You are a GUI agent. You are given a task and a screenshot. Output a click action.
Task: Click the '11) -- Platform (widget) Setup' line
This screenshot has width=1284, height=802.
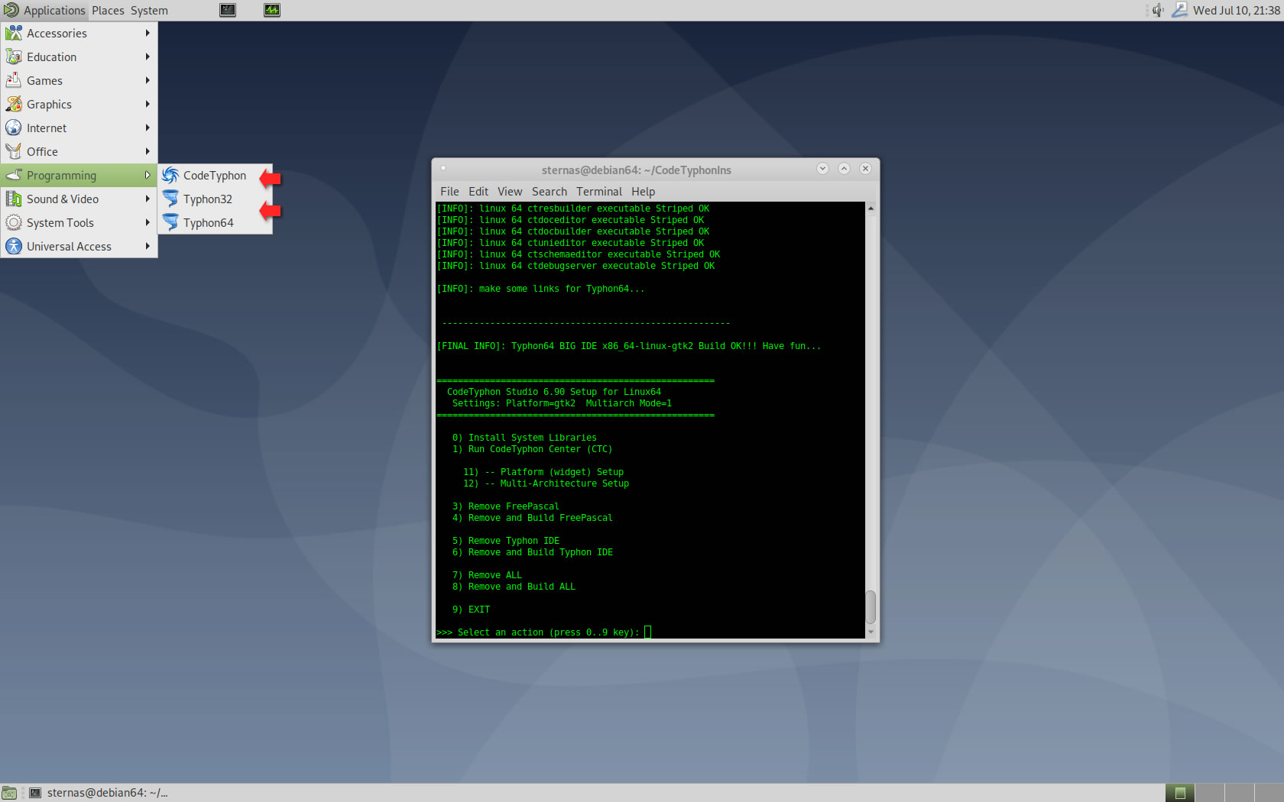(543, 472)
